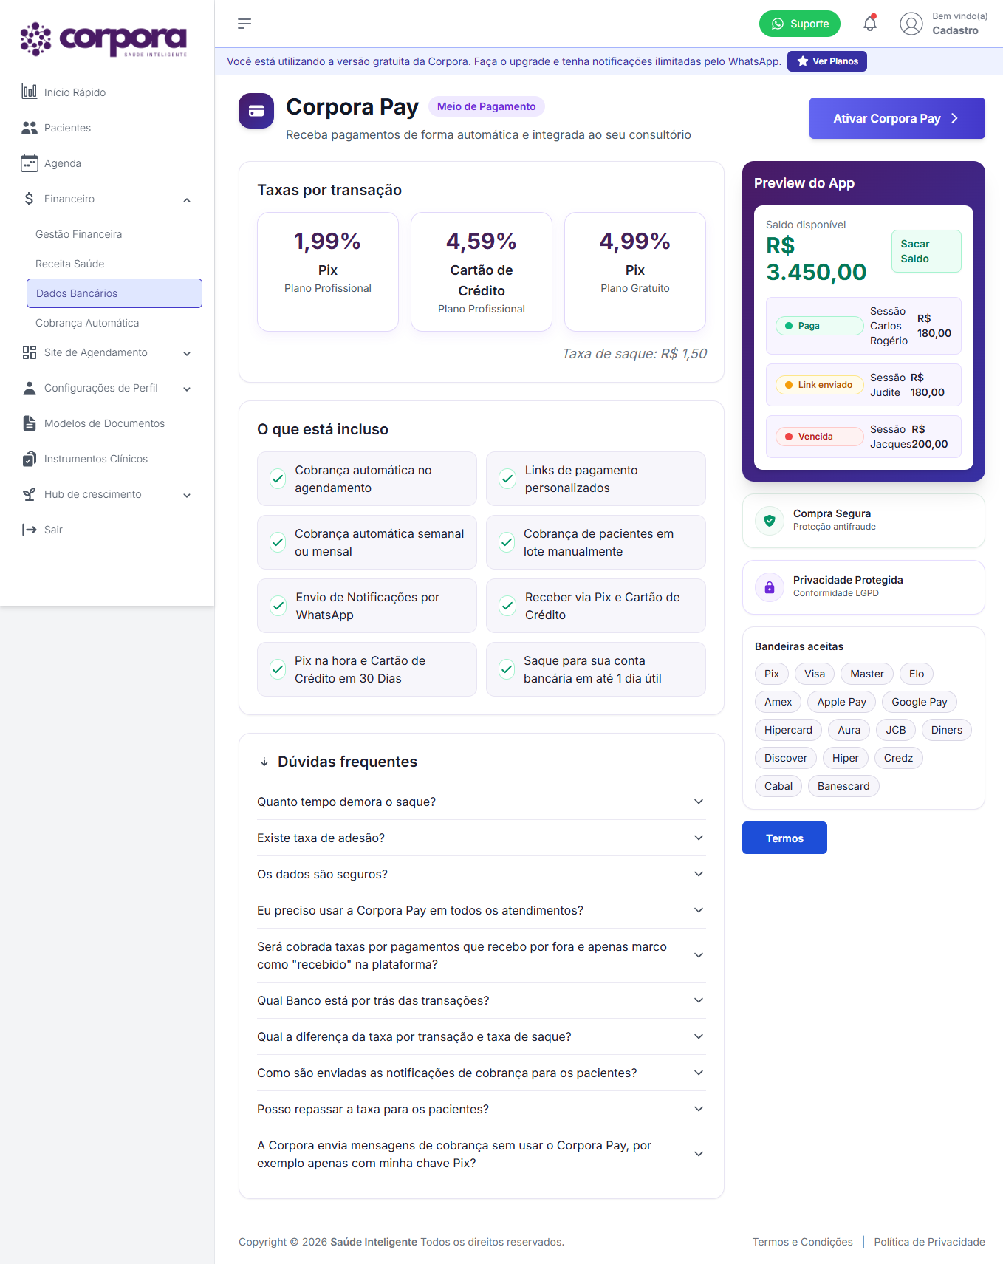Toggle the hamburger menu icon
This screenshot has height=1264, width=1003.
pyautogui.click(x=244, y=24)
